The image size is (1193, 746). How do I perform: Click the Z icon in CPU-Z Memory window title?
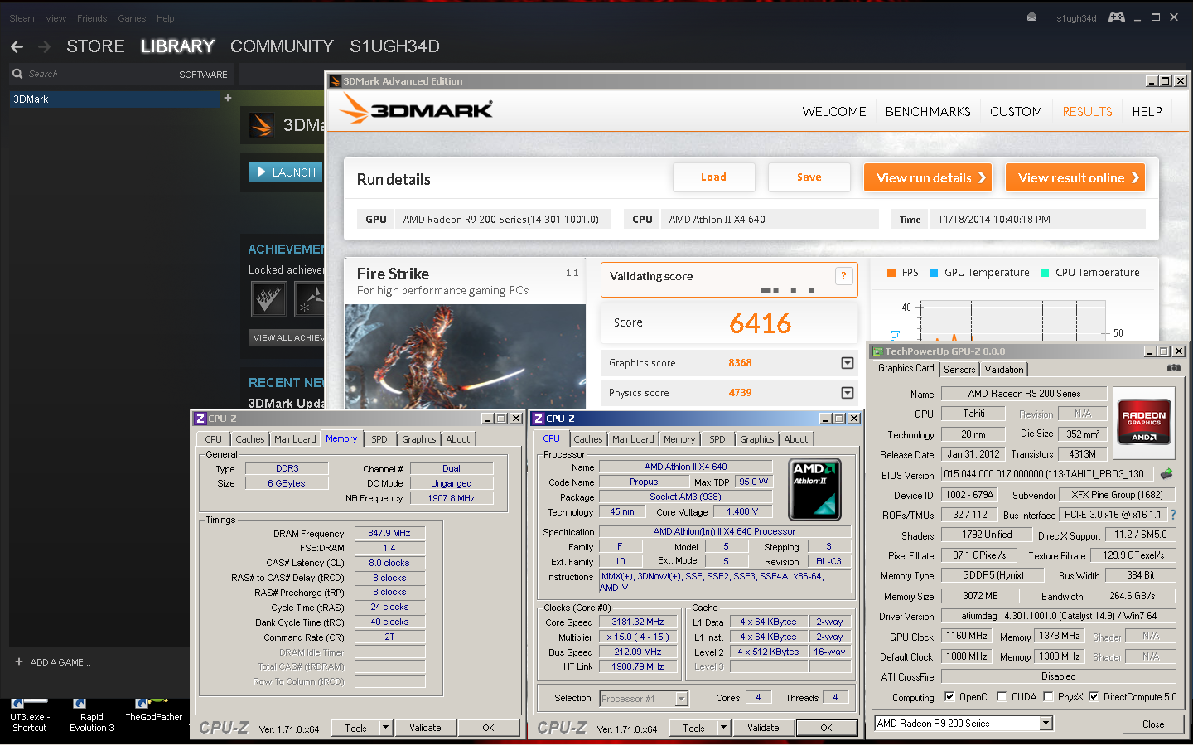click(200, 419)
